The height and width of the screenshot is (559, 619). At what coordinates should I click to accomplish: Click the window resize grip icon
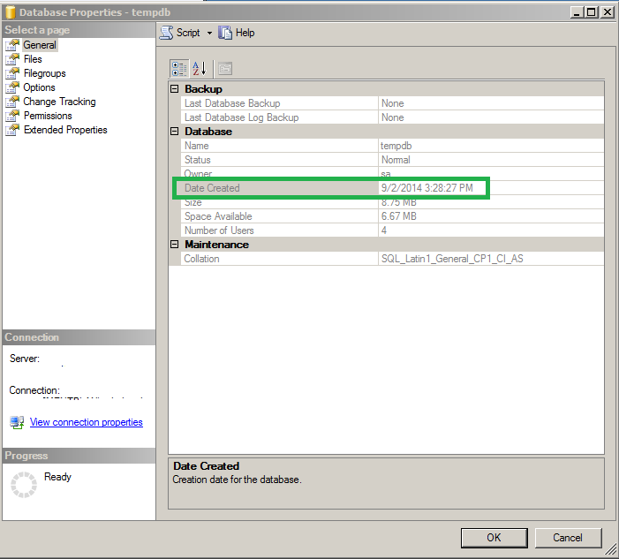[611, 548]
